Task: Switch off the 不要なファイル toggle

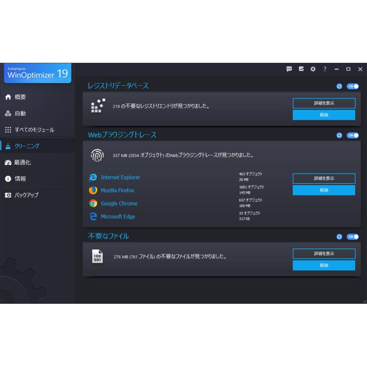Action: point(352,237)
